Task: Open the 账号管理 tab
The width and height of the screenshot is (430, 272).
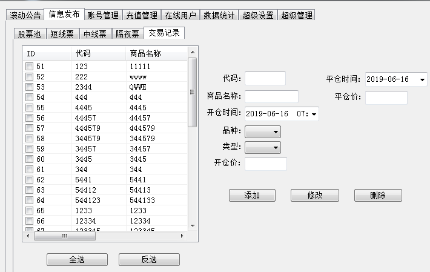Action: click(x=103, y=15)
